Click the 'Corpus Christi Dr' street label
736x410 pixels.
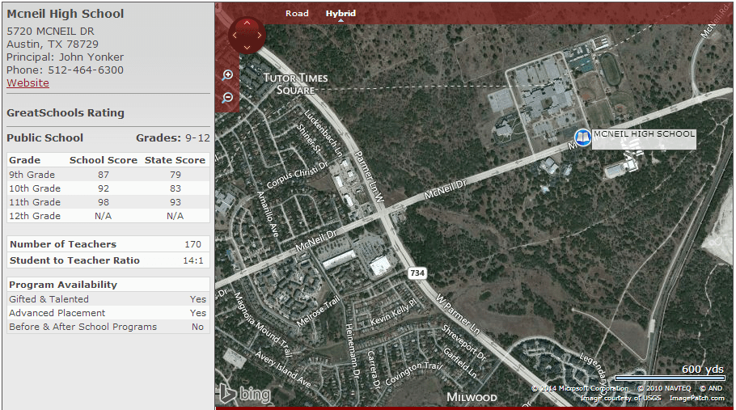[297, 175]
